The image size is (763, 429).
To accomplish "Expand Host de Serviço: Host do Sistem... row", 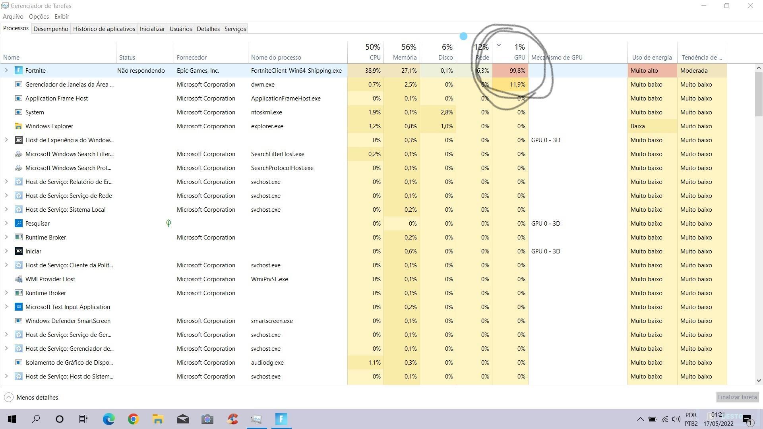I will point(6,377).
